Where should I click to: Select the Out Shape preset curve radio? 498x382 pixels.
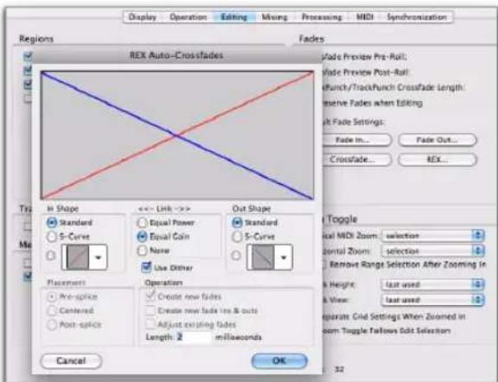236,255
